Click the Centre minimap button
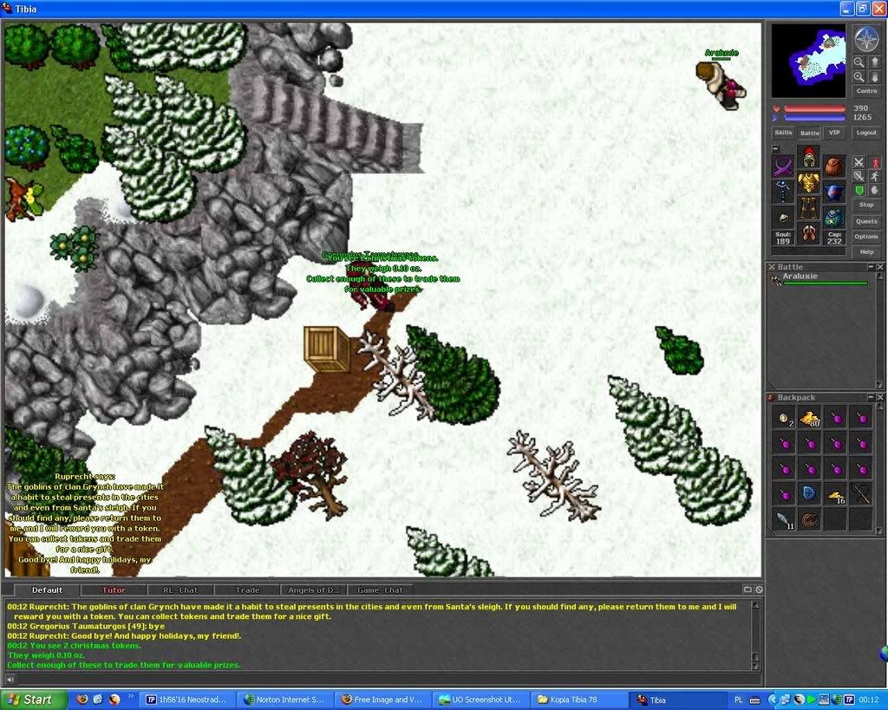The image size is (888, 710). pyautogui.click(x=866, y=91)
